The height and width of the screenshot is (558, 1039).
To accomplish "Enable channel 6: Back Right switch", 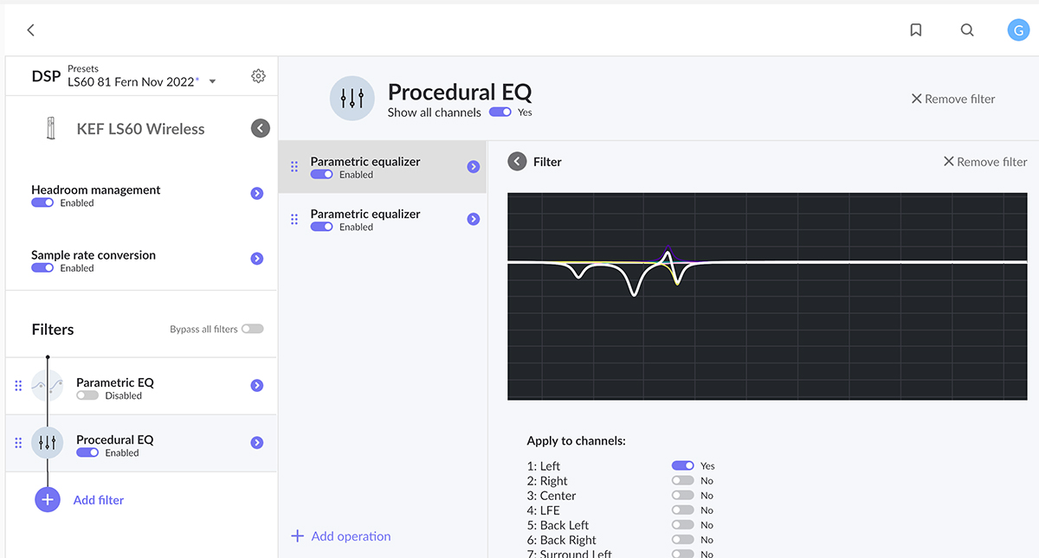I will point(683,540).
